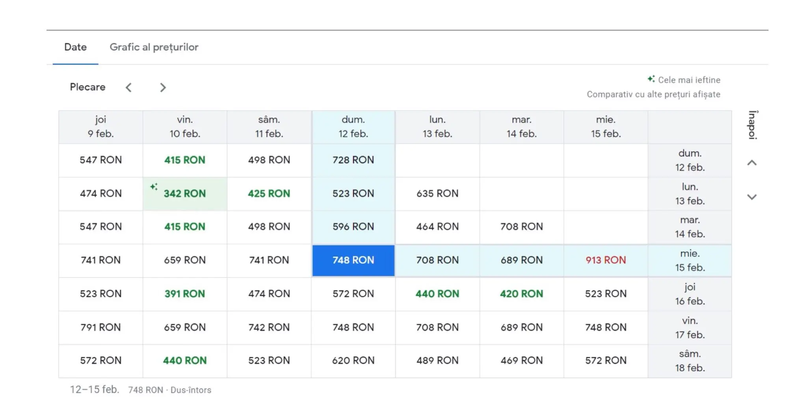Viewport: 807px width, 412px height.
Task: Select the highlighted 748 RON cell
Action: pos(353,260)
